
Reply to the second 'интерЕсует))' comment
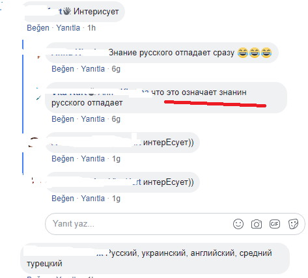(93, 199)
